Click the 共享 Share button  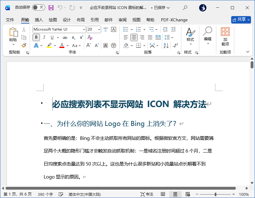tap(241, 19)
